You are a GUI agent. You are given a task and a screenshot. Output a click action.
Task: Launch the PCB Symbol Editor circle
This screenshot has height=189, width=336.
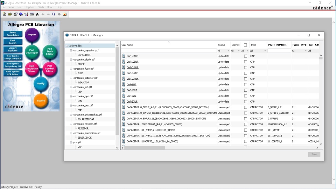[x=50, y=69]
